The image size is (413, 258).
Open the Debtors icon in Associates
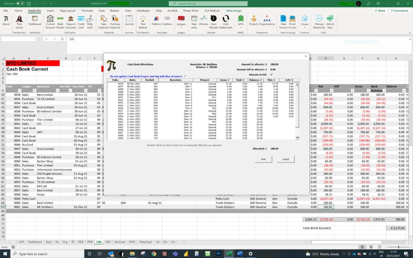click(x=156, y=21)
